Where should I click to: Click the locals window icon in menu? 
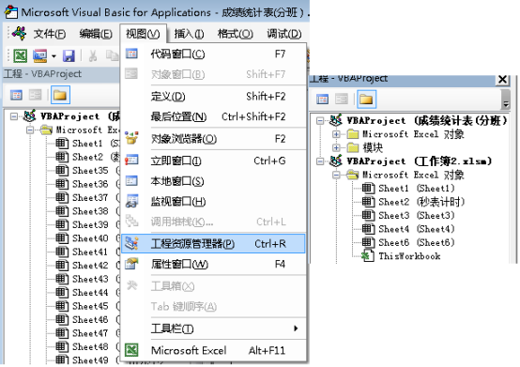131,181
